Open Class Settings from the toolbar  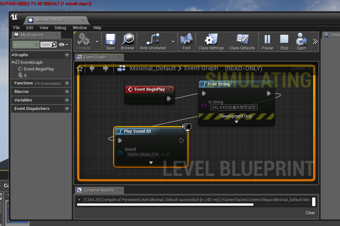tap(211, 42)
